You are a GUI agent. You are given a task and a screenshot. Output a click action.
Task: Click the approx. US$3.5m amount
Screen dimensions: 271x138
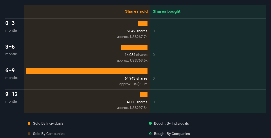[x=133, y=84]
